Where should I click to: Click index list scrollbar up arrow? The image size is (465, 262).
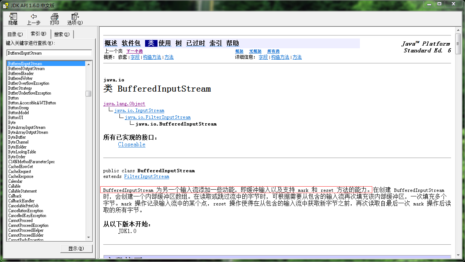pos(89,64)
